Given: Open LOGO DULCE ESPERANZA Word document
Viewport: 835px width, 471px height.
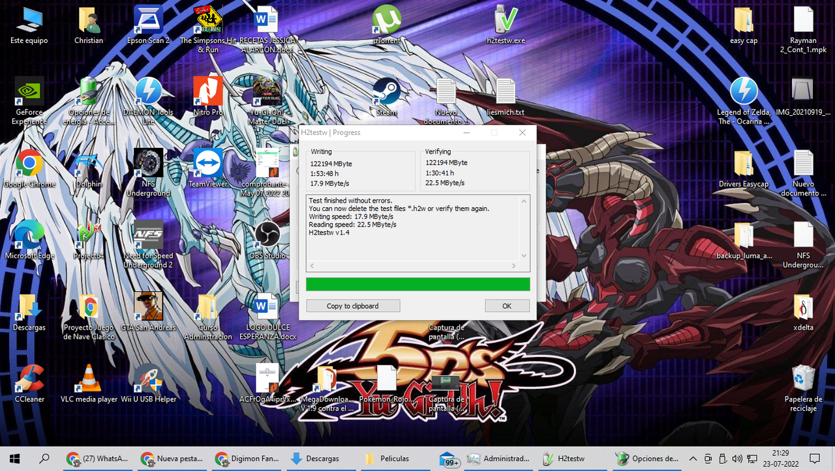Looking at the screenshot, I should click(267, 316).
